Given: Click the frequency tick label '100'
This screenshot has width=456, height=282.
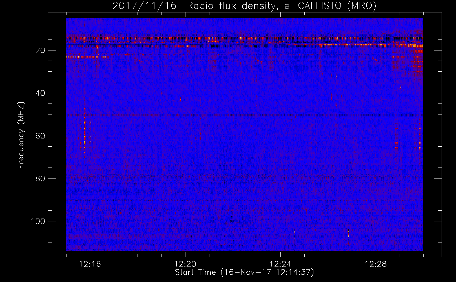Looking at the screenshot, I should (x=38, y=221).
